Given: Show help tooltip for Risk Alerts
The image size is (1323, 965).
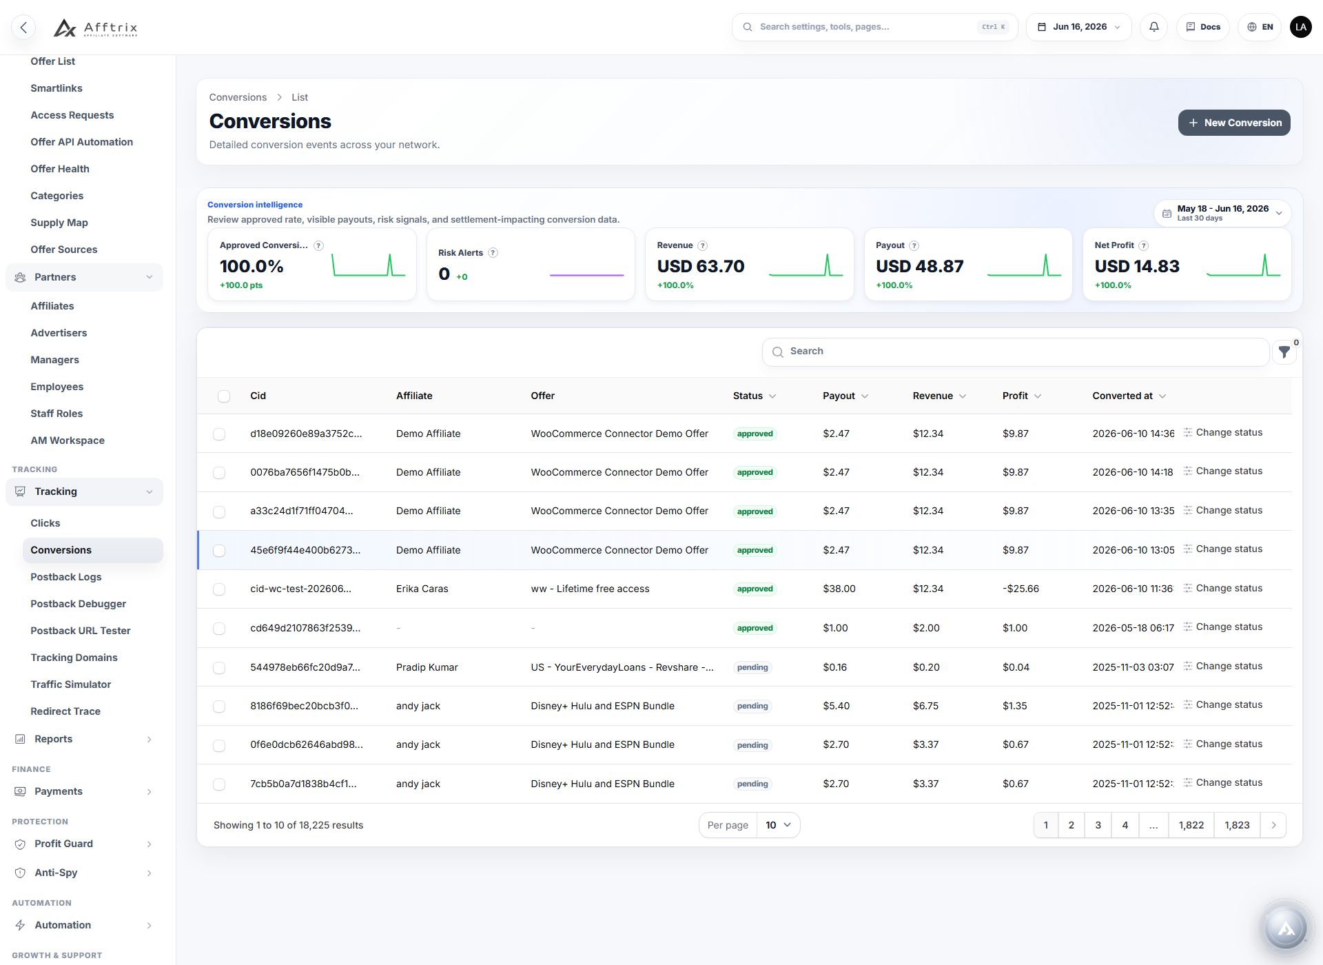Looking at the screenshot, I should [x=493, y=253].
